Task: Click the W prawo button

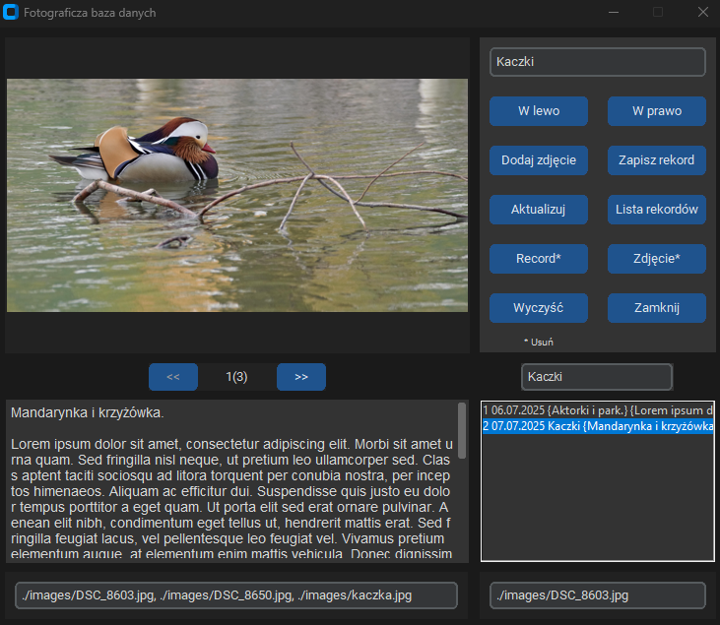Action: [657, 111]
